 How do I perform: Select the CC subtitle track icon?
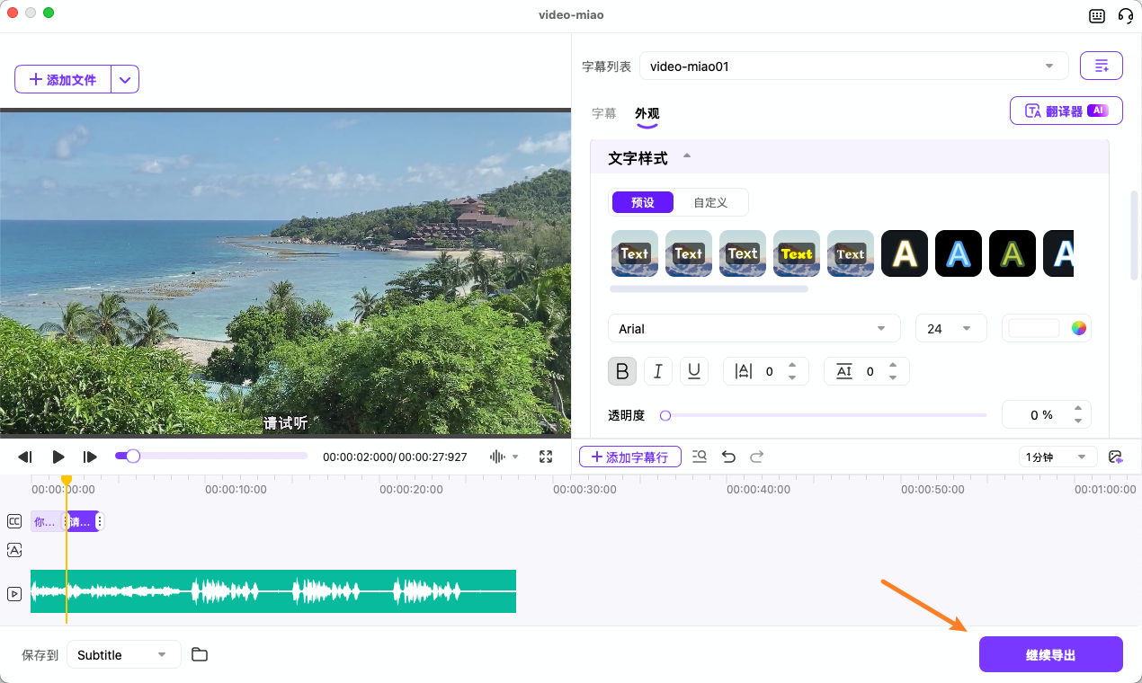[13, 520]
